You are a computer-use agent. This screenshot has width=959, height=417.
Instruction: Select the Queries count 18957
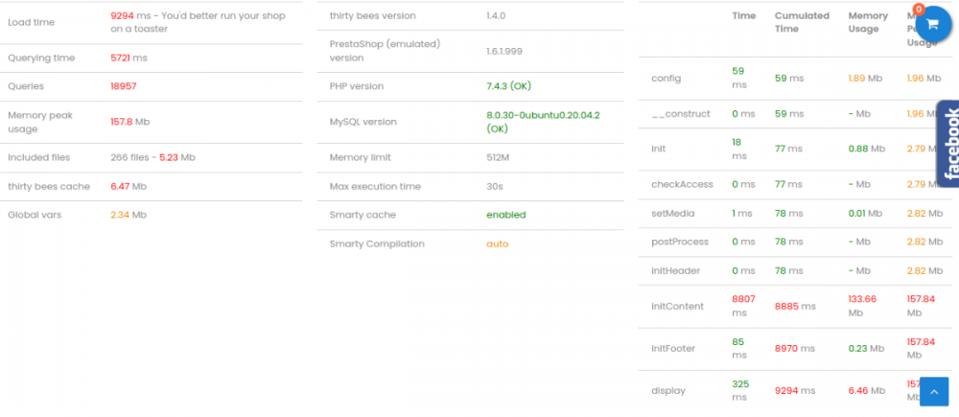(124, 86)
